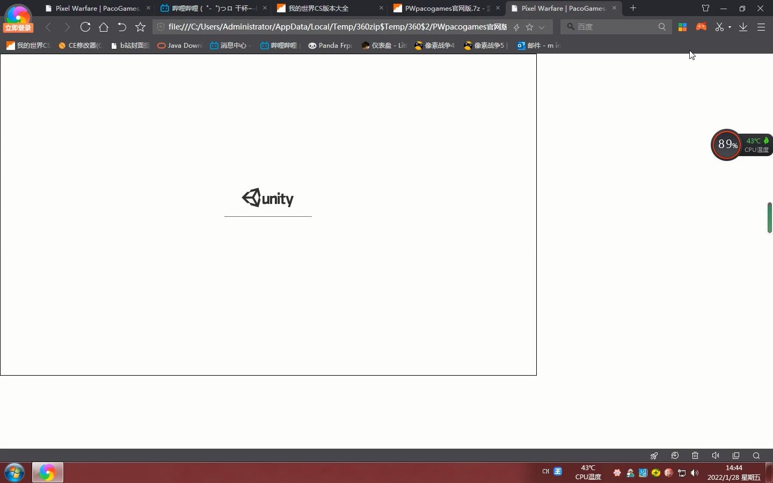Click the 89% memory accelerator ball
Screen dimensions: 773x483
click(726, 145)
